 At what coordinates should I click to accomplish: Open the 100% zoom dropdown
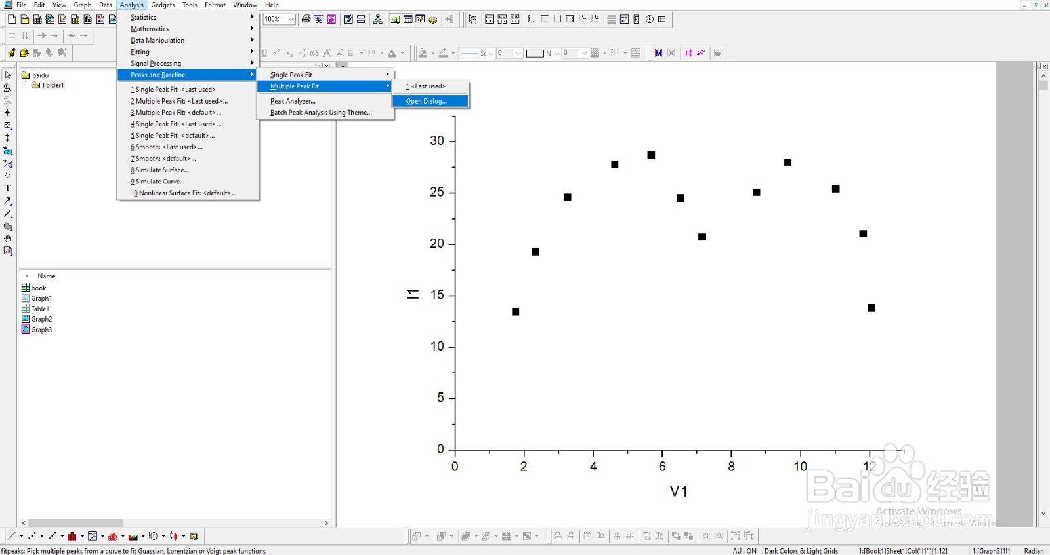click(x=291, y=19)
